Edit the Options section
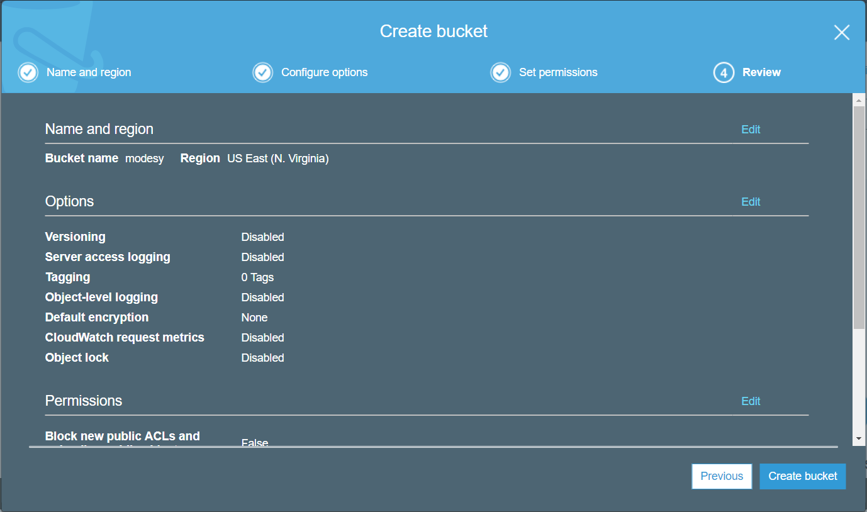 (x=751, y=202)
